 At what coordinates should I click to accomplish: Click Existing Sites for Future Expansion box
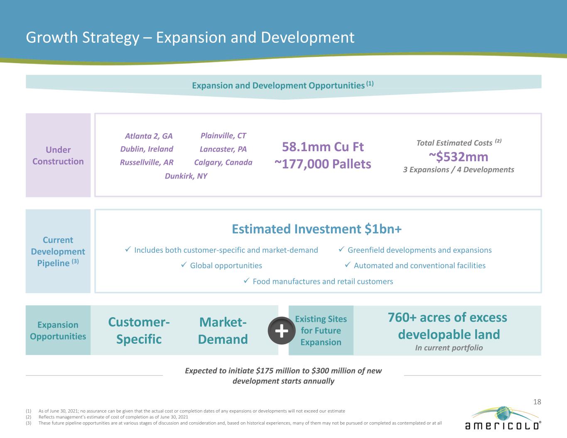click(x=321, y=330)
